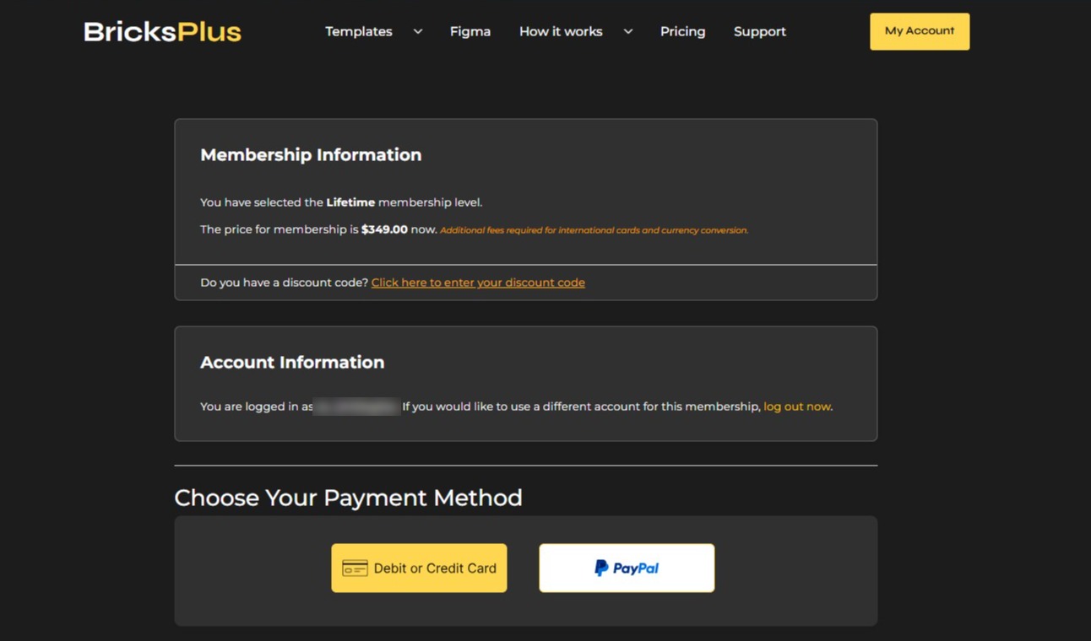Click the 'Do you have a discount code?' text
1091x641 pixels.
(285, 283)
